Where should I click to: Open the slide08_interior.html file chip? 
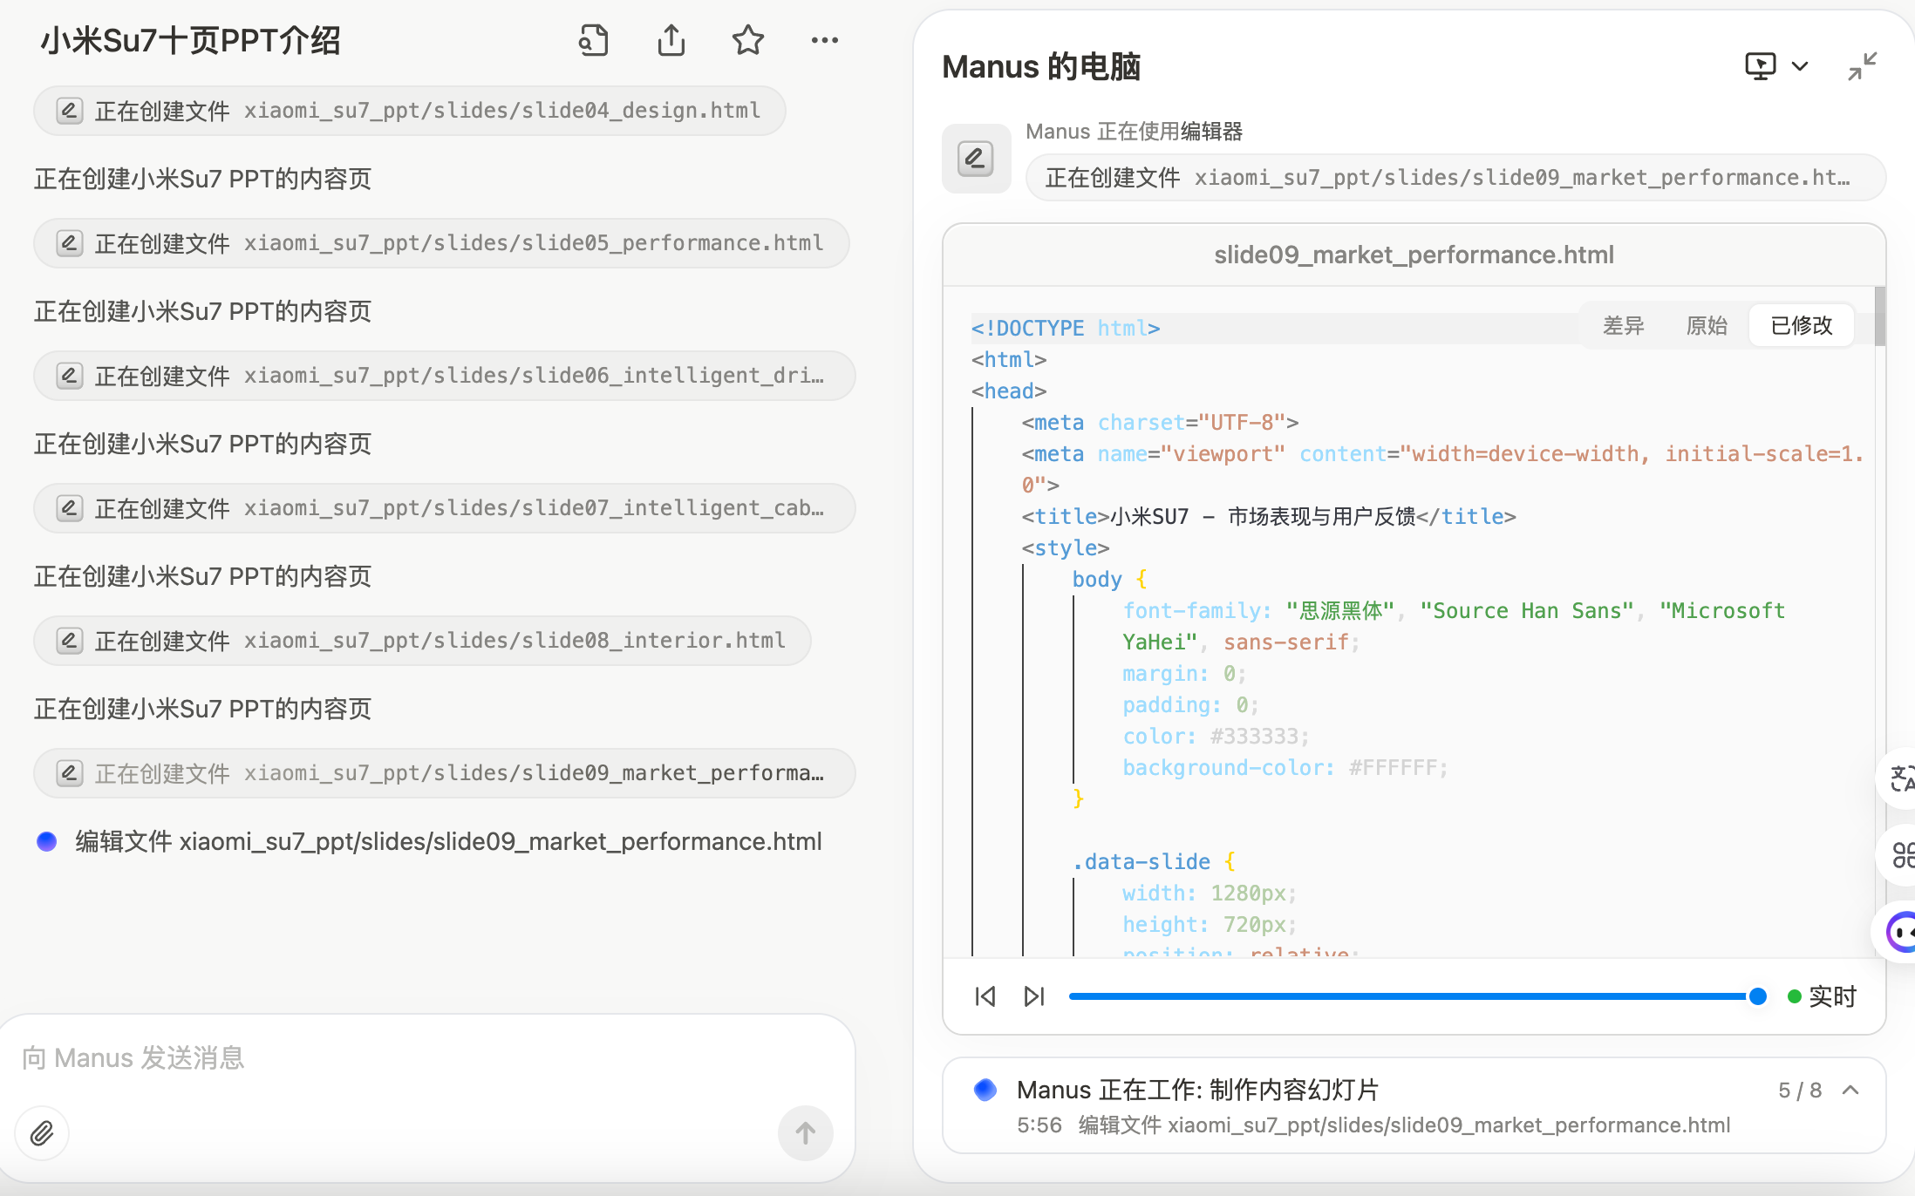click(422, 641)
